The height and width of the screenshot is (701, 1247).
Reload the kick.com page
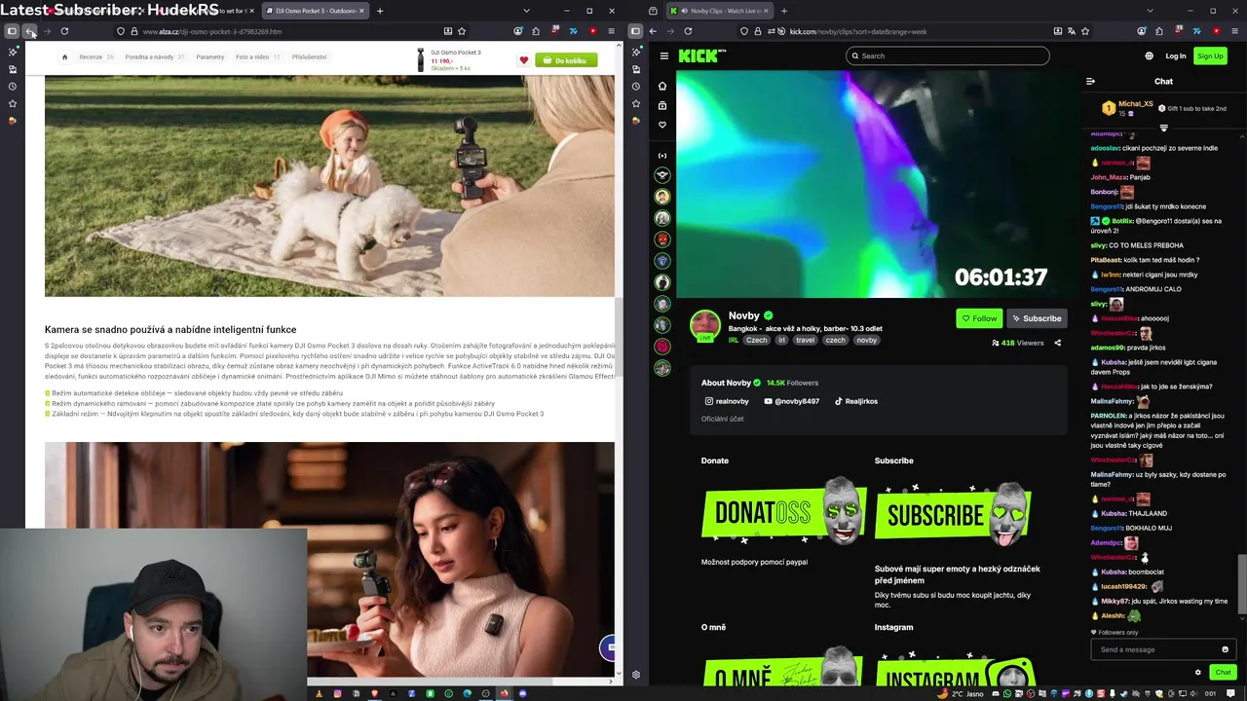click(x=688, y=31)
